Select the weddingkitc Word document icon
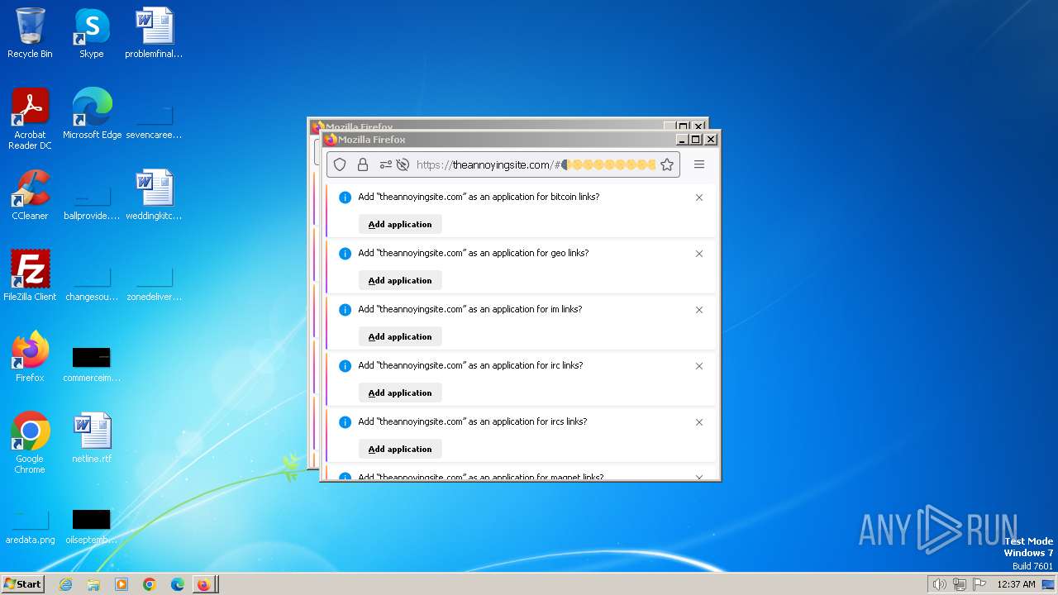This screenshot has height=595, width=1058. [154, 195]
